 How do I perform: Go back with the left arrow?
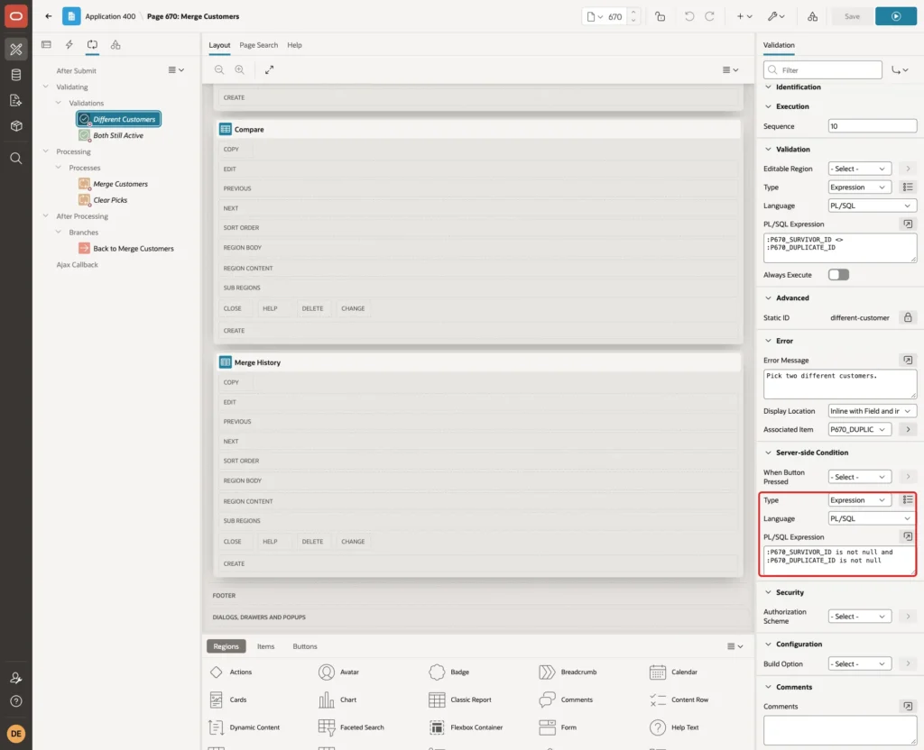click(x=49, y=16)
